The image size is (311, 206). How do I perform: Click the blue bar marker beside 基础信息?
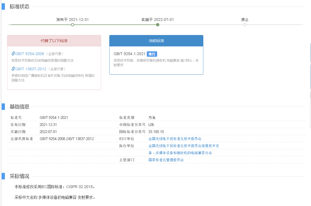coord(3,107)
